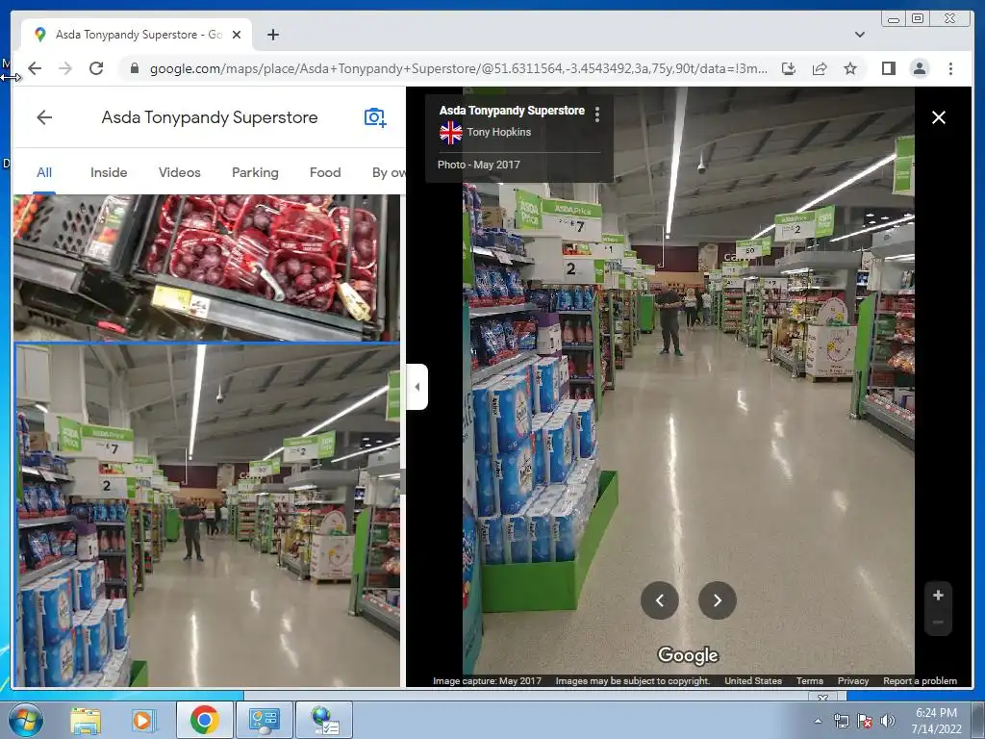
Task: Click the Asda Tonypandy Superstore photo overlay title
Action: tap(512, 111)
